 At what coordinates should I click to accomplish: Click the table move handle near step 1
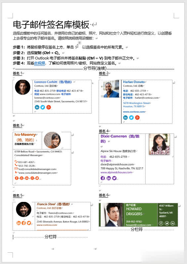pos(80,43)
